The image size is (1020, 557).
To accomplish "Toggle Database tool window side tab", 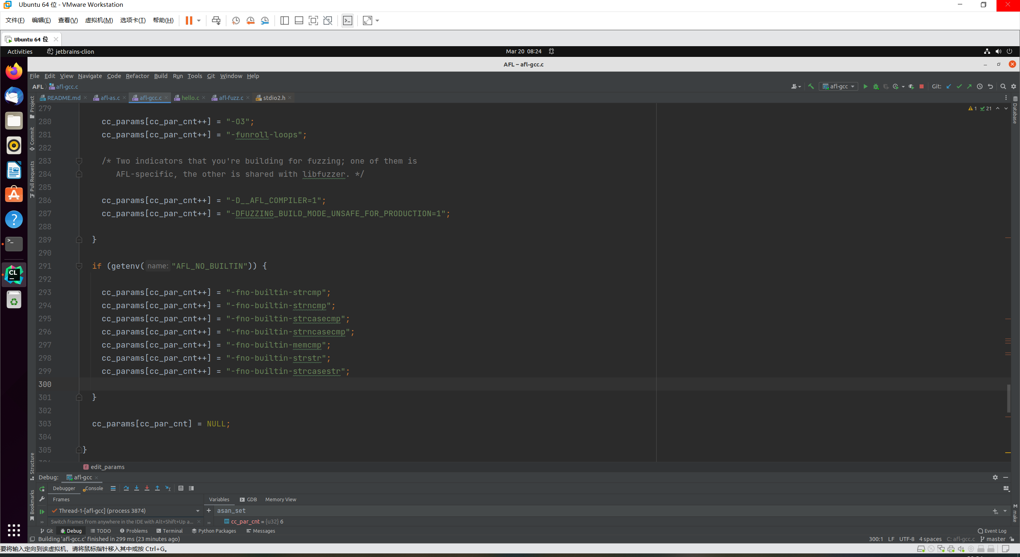I will coord(1015,110).
